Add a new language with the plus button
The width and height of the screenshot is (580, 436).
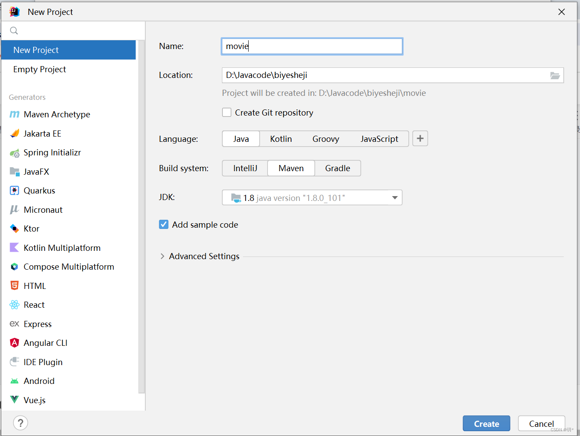[x=420, y=138]
